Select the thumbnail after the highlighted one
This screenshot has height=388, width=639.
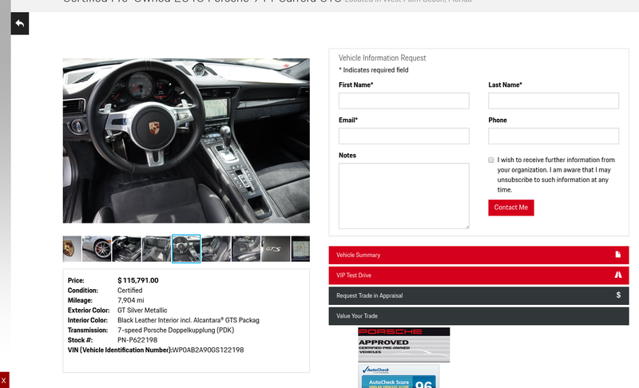tap(216, 249)
